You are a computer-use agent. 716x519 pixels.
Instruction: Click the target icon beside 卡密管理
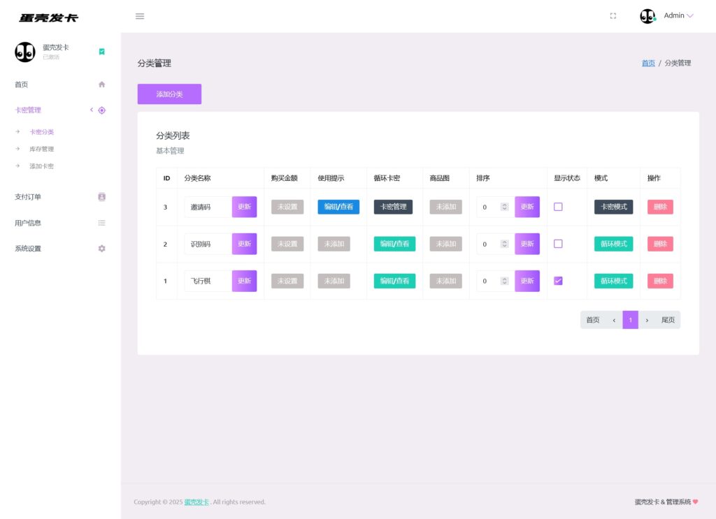pos(102,110)
